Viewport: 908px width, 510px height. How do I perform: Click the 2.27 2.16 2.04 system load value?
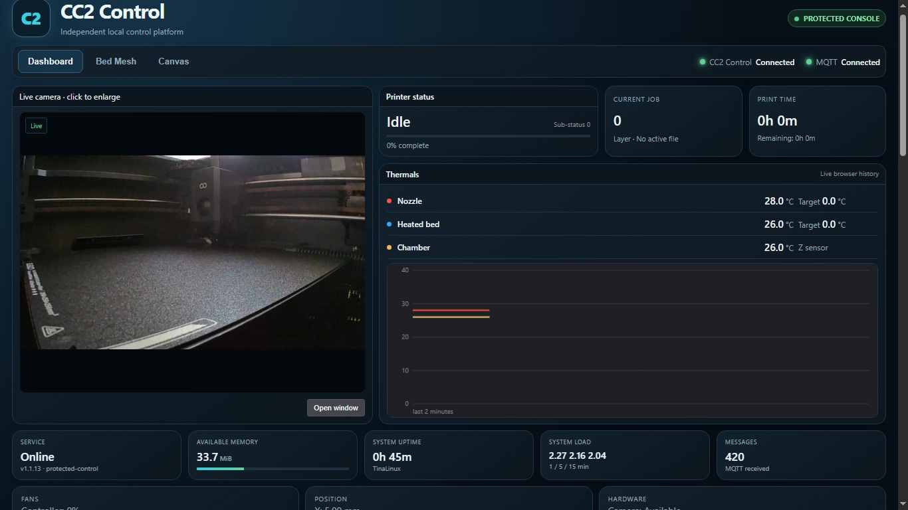coord(578,456)
